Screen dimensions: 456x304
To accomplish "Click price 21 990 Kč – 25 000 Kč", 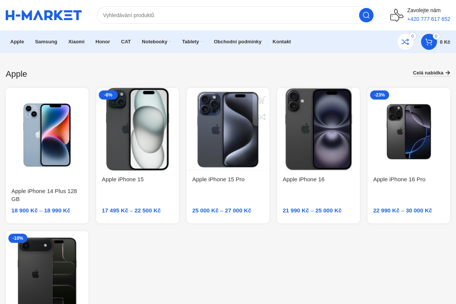I will [x=312, y=211].
